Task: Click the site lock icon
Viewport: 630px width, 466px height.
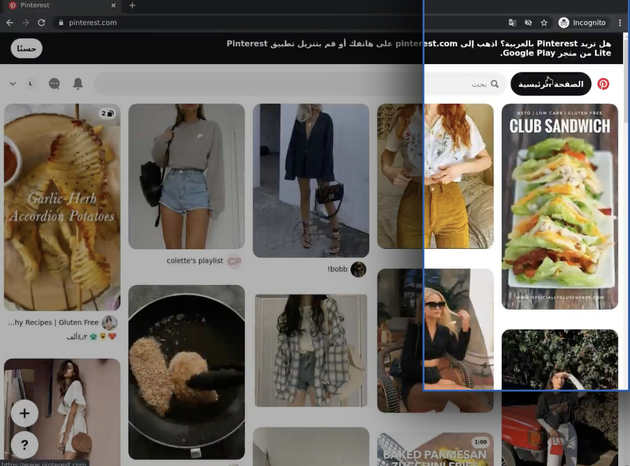Action: tap(61, 22)
